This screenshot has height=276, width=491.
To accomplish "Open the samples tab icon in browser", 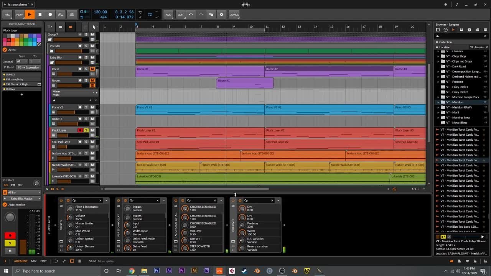I will (453, 30).
